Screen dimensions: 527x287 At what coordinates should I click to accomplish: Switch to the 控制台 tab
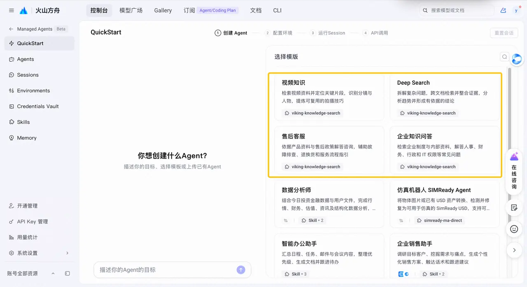pyautogui.click(x=99, y=10)
